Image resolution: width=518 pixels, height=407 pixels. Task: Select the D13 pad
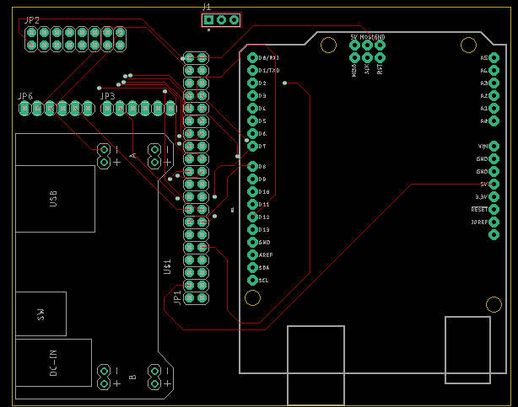(252, 229)
